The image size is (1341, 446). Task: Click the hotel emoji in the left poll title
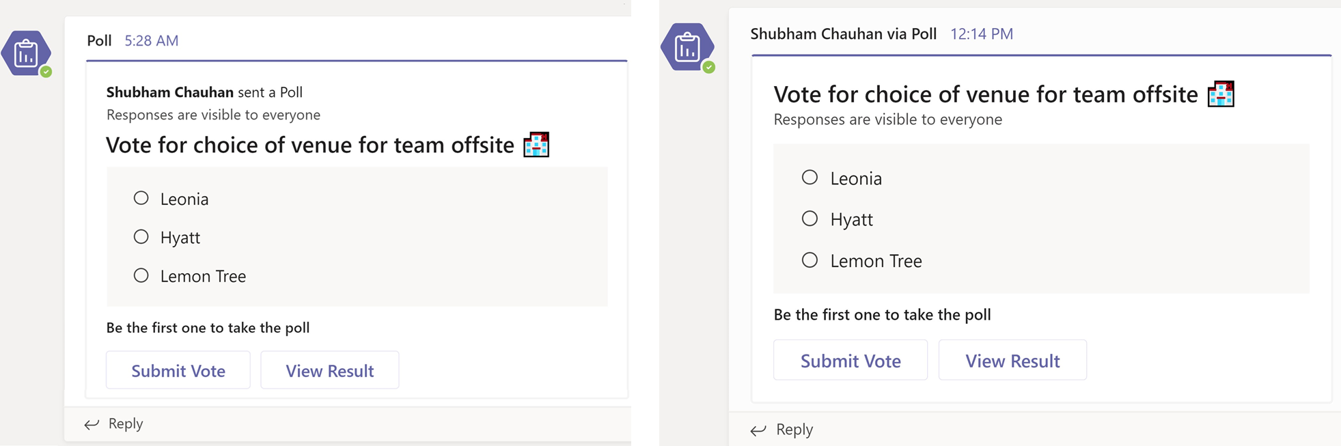point(536,145)
